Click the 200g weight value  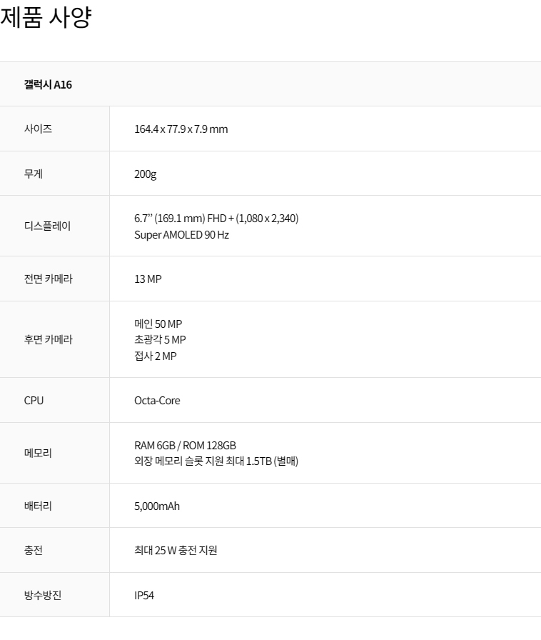(145, 174)
